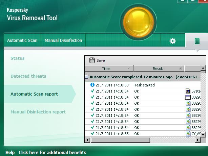Collapse the Automatic Scan group
This screenshot has width=208, height=156.
86,77
